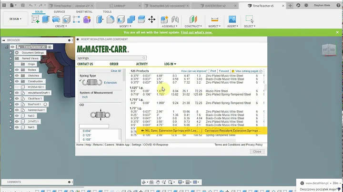Activate the TimeTeacher v5 root component radio

coord(50,47)
